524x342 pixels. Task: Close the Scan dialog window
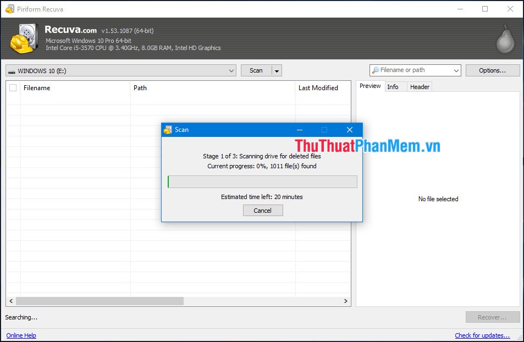pyautogui.click(x=350, y=130)
